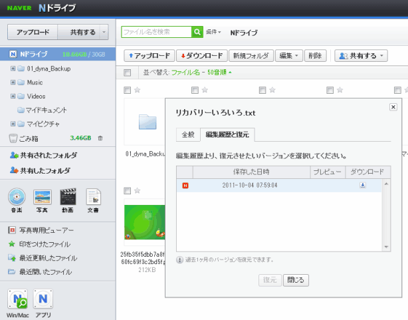Open 最近開いたファイル recently opened files
The width and height of the screenshot is (408, 320).
(40, 272)
